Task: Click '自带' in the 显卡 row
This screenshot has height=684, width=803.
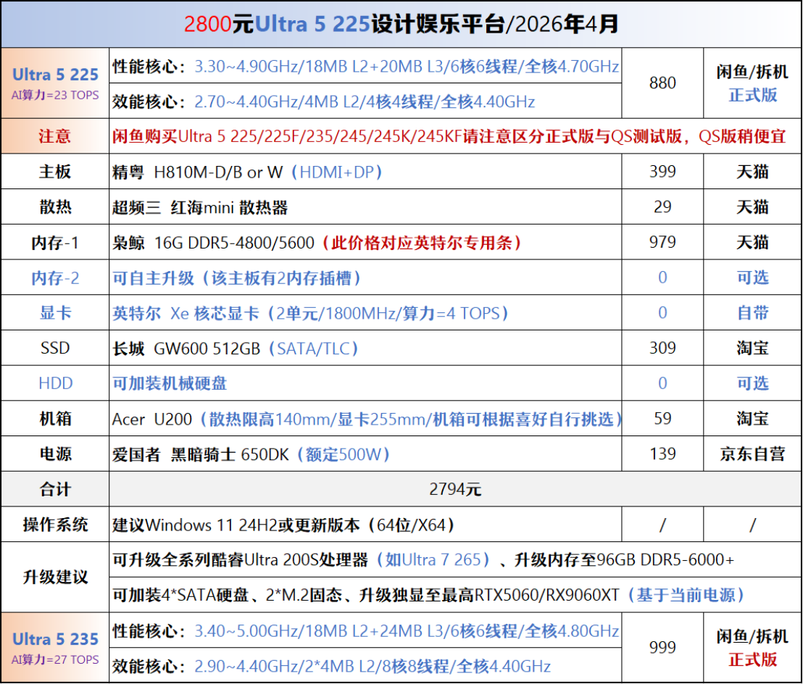Action: tap(752, 313)
